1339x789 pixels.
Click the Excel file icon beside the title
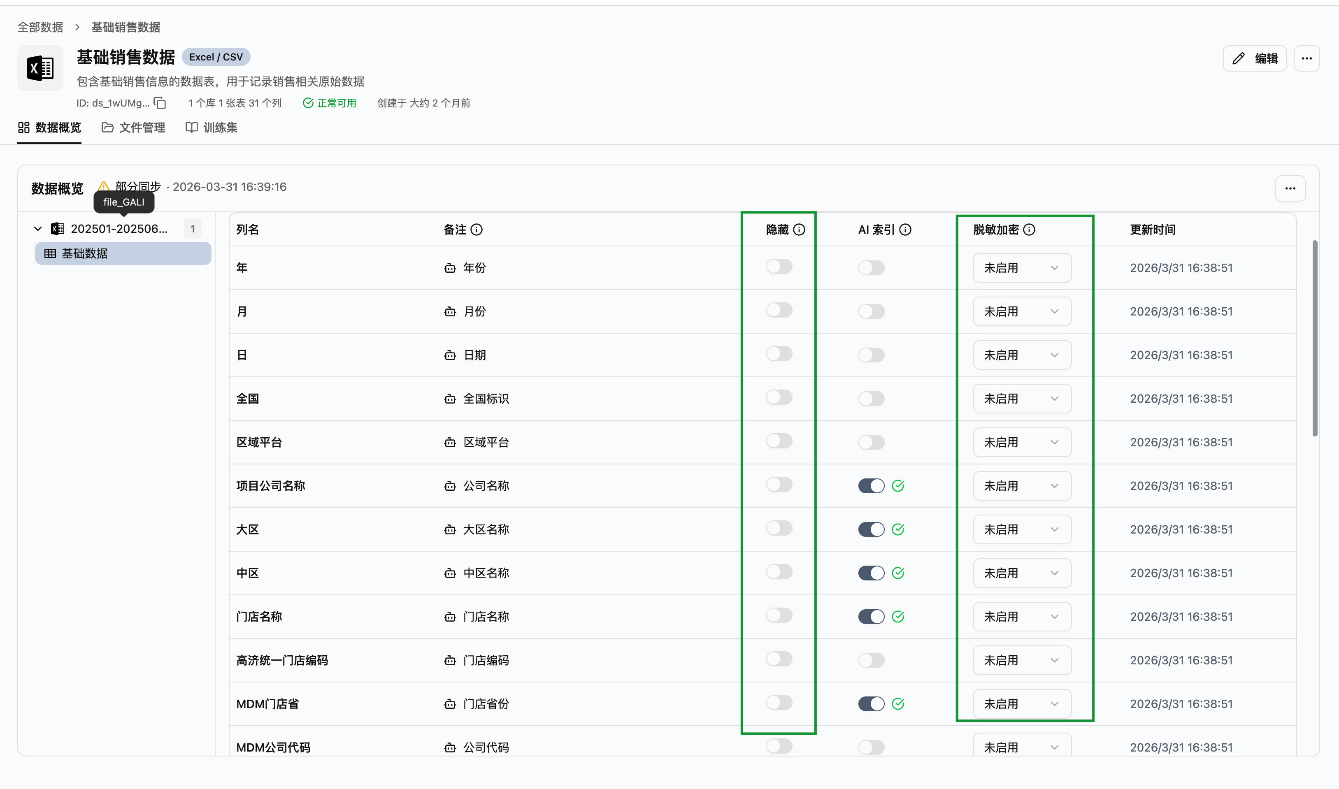[40, 68]
